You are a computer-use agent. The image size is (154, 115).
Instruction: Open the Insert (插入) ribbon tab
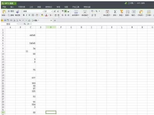click(12, 7)
